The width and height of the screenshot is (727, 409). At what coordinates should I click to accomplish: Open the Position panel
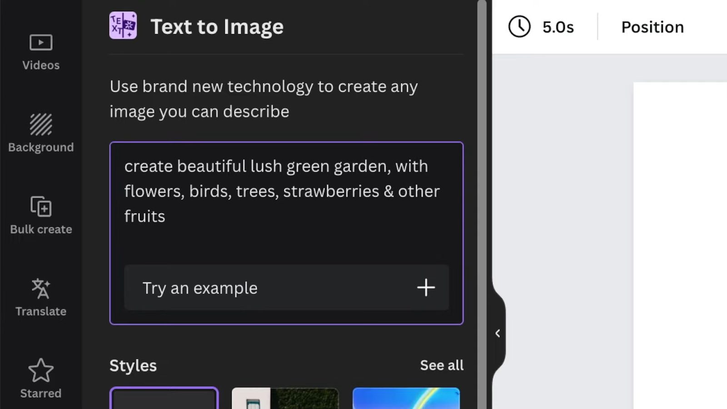(x=652, y=27)
